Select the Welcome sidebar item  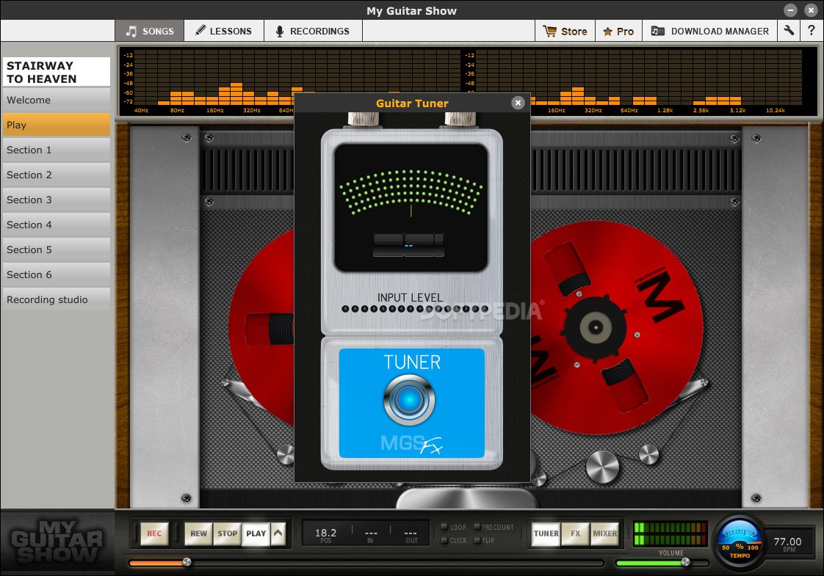tap(57, 100)
